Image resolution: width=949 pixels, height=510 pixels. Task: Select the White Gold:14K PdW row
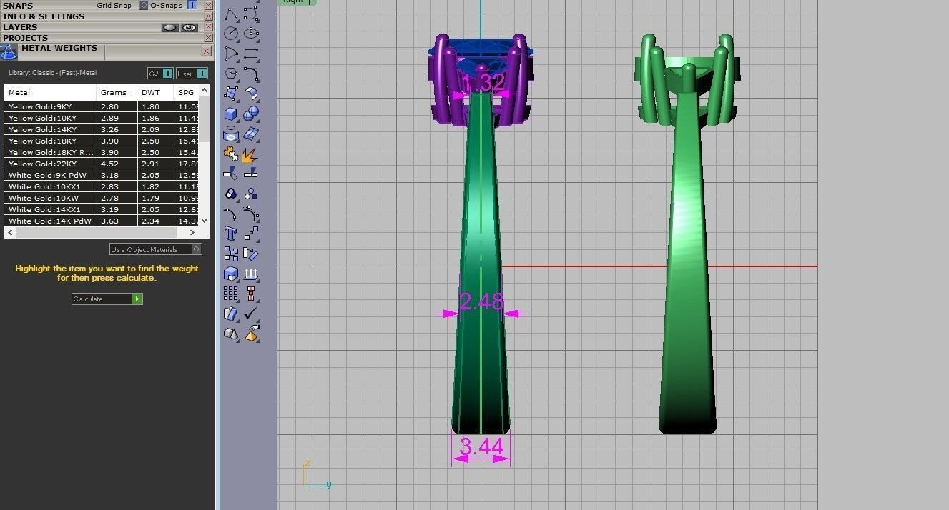tap(102, 221)
